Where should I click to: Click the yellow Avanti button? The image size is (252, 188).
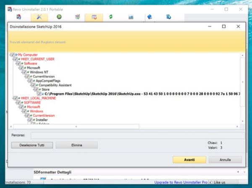(189, 160)
